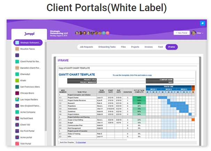Click the Company Name input cell
Image resolution: width=211 pixels, height=151 pixels.
[184, 80]
